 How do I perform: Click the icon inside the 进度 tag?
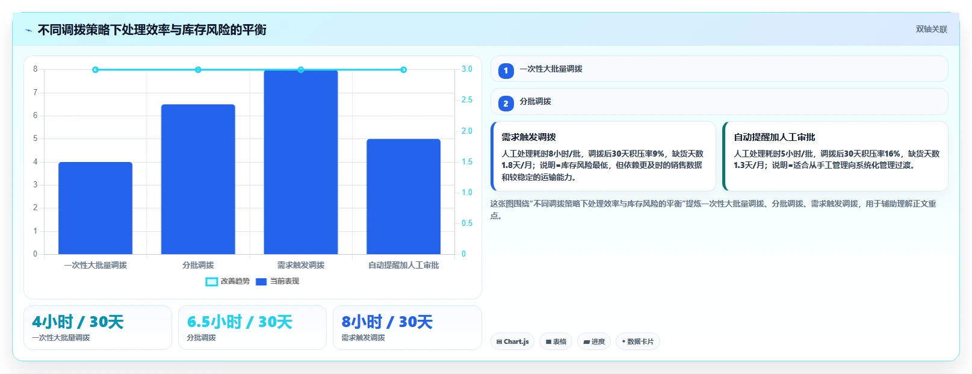point(587,342)
